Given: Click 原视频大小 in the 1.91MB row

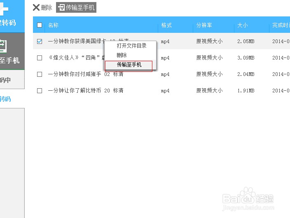Looking at the screenshot, I should pos(209,91).
